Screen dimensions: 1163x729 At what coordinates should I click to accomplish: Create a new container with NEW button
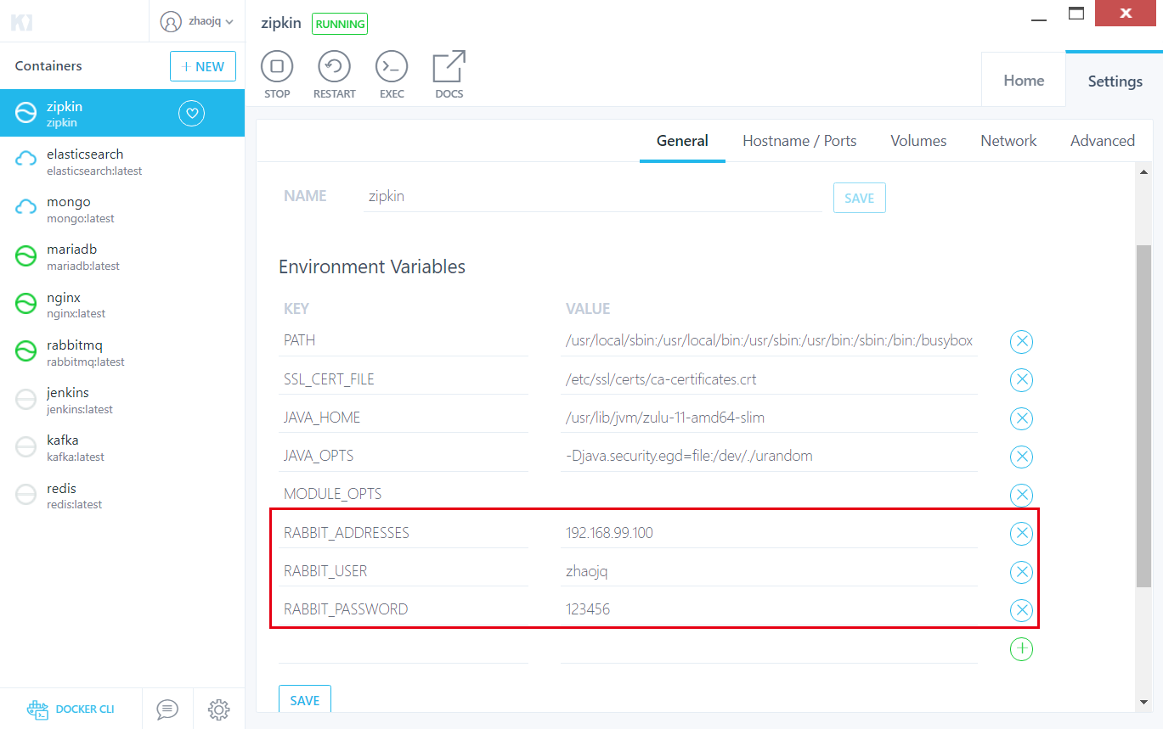click(x=203, y=65)
